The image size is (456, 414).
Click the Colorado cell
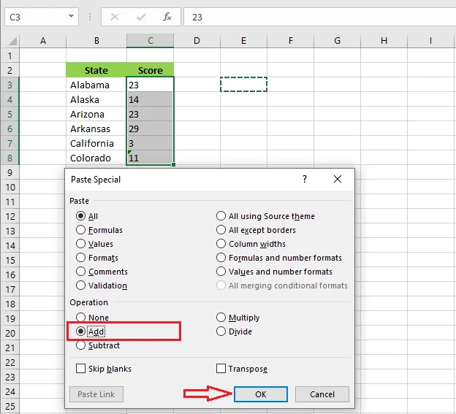coord(96,158)
